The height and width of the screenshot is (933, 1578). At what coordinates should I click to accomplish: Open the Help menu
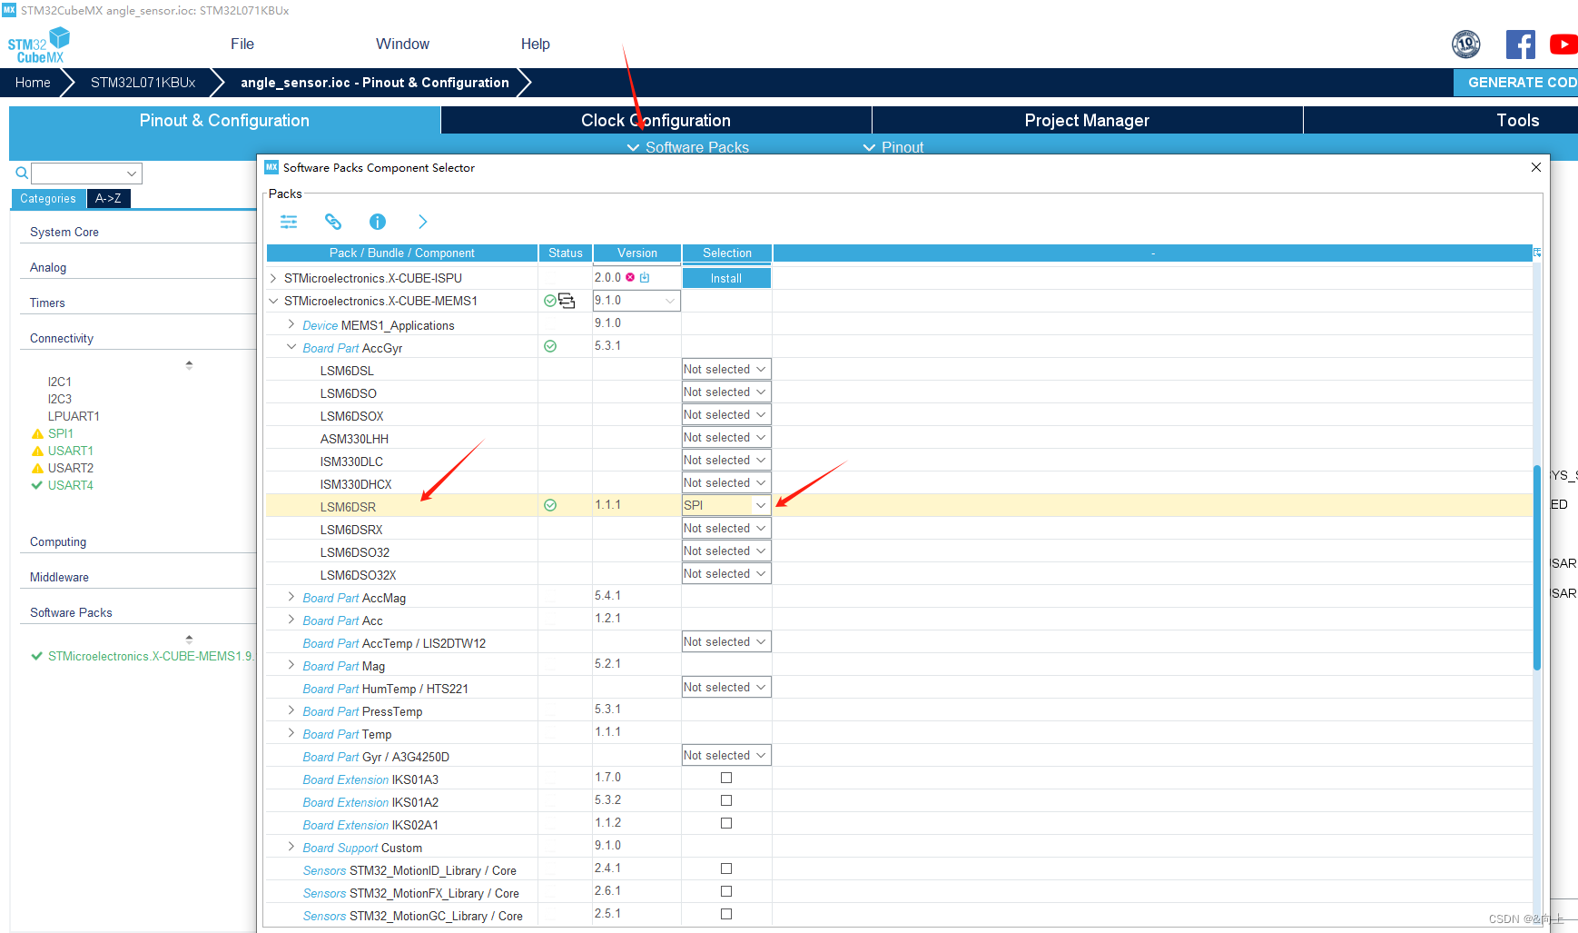tap(536, 44)
